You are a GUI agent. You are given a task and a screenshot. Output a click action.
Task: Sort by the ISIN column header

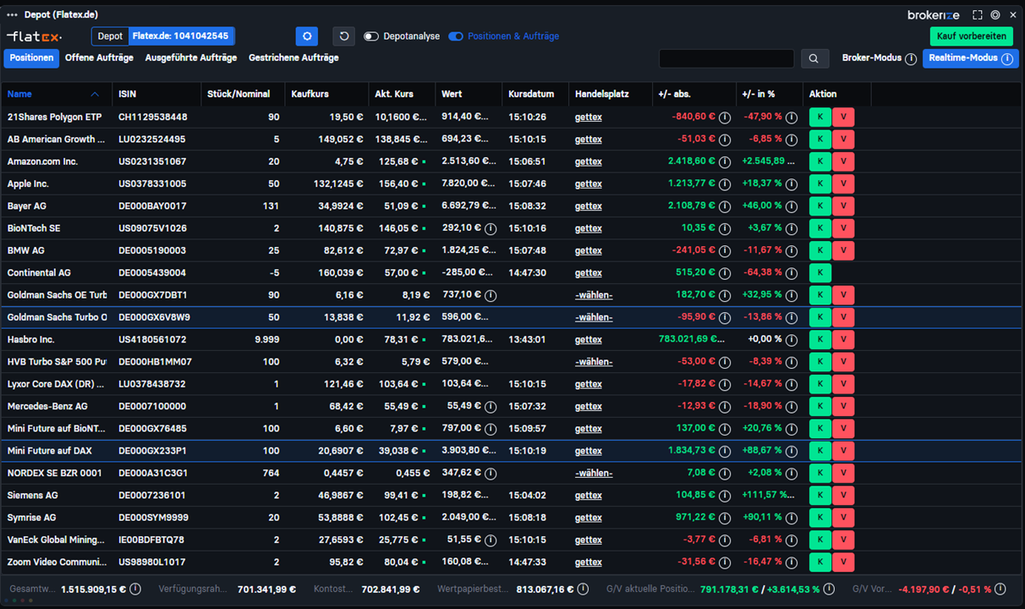(127, 94)
